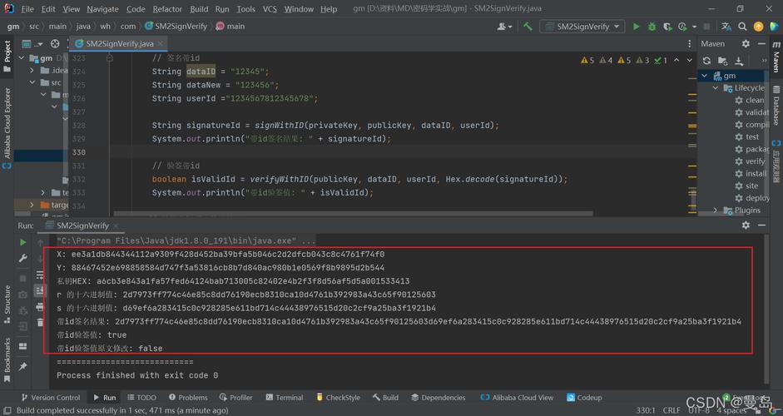Expand the Plugins node in the Maven panel
Image resolution: width=783 pixels, height=416 pixels.
click(716, 210)
